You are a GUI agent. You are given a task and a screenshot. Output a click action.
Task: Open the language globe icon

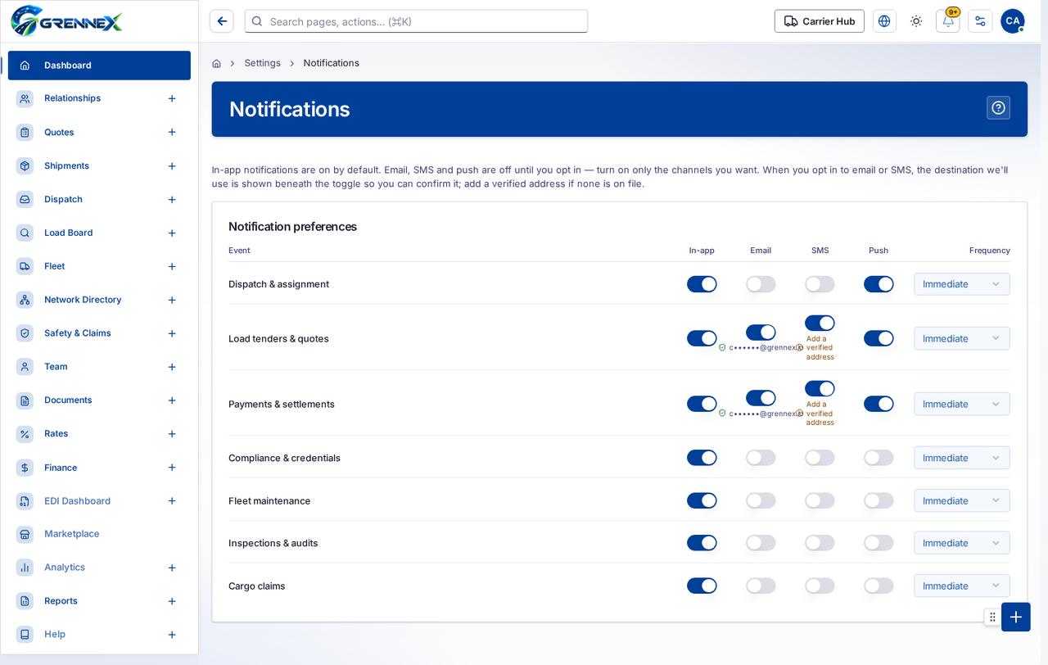(x=884, y=21)
